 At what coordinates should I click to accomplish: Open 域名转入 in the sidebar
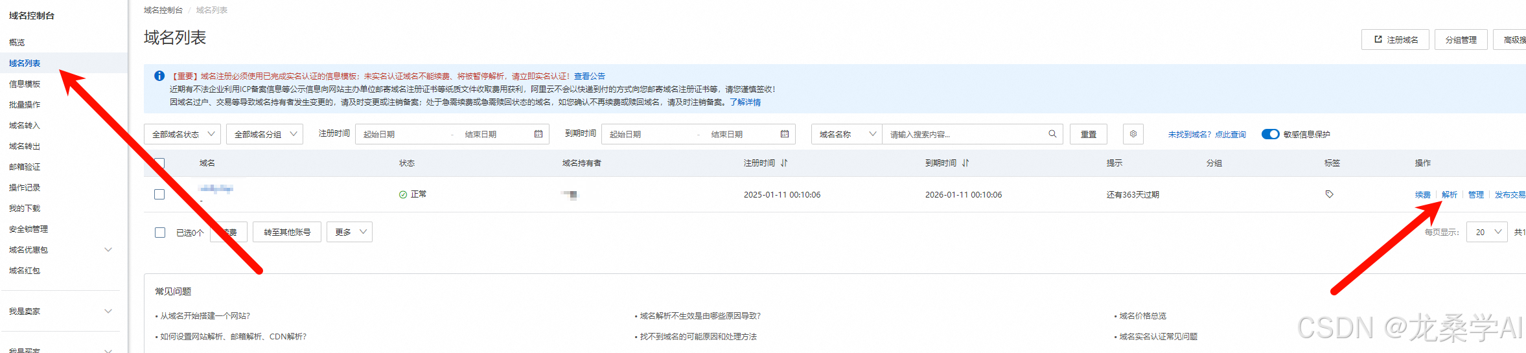(25, 125)
